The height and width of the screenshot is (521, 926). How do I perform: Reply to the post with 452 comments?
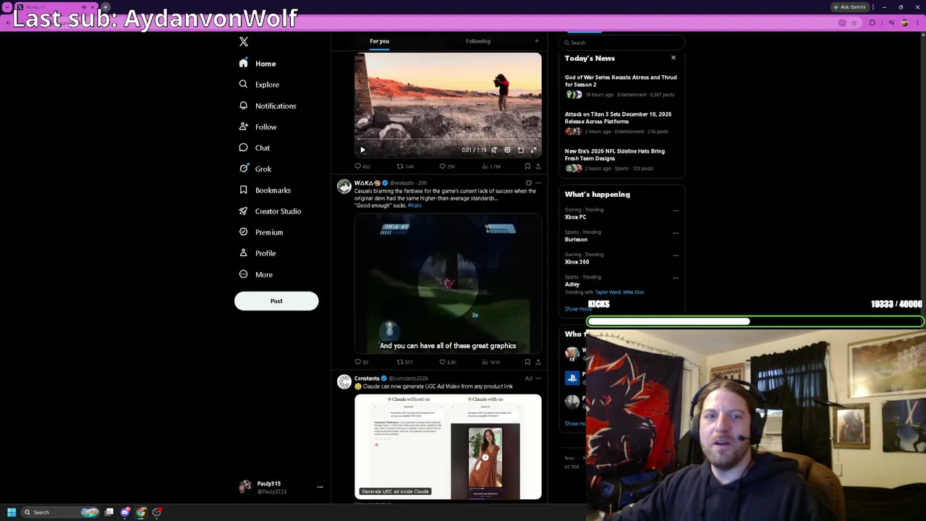coord(362,166)
